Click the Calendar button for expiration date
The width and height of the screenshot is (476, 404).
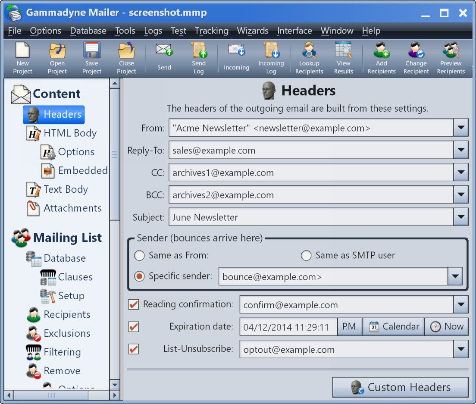point(393,326)
